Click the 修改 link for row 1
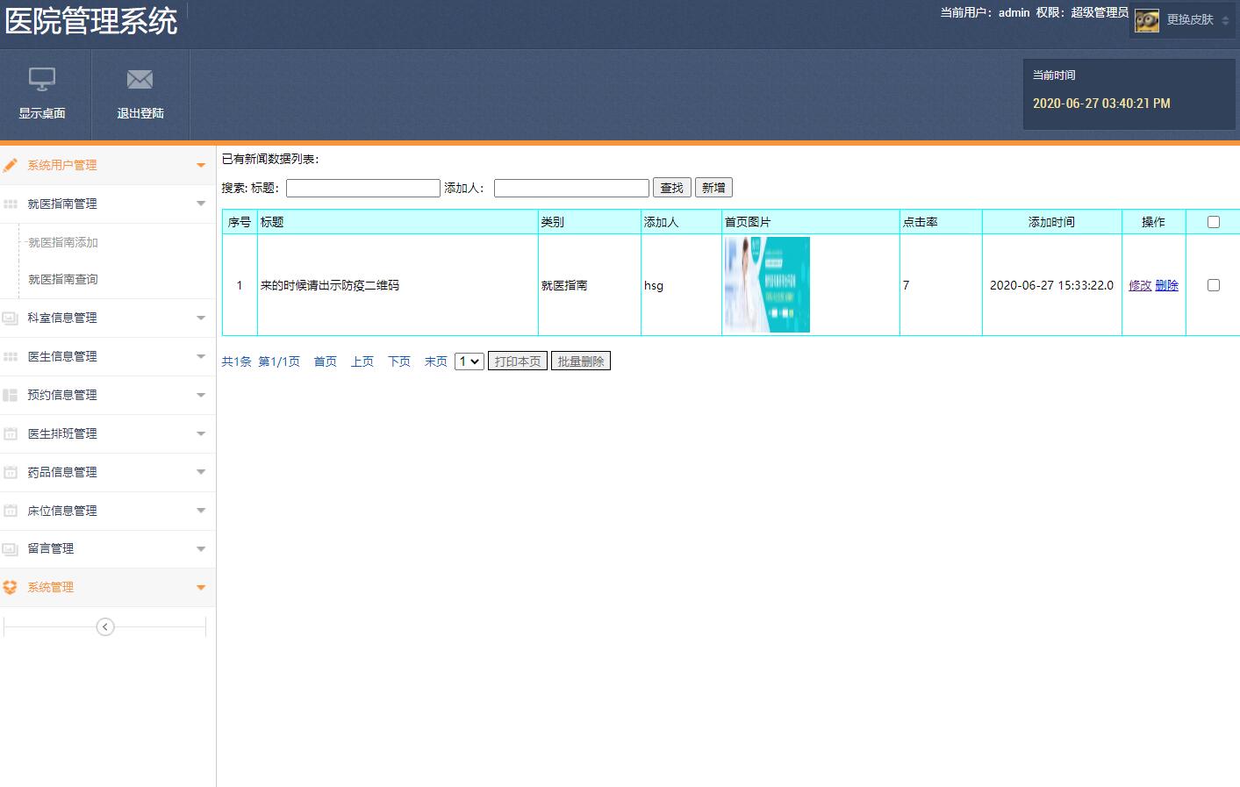 1139,285
